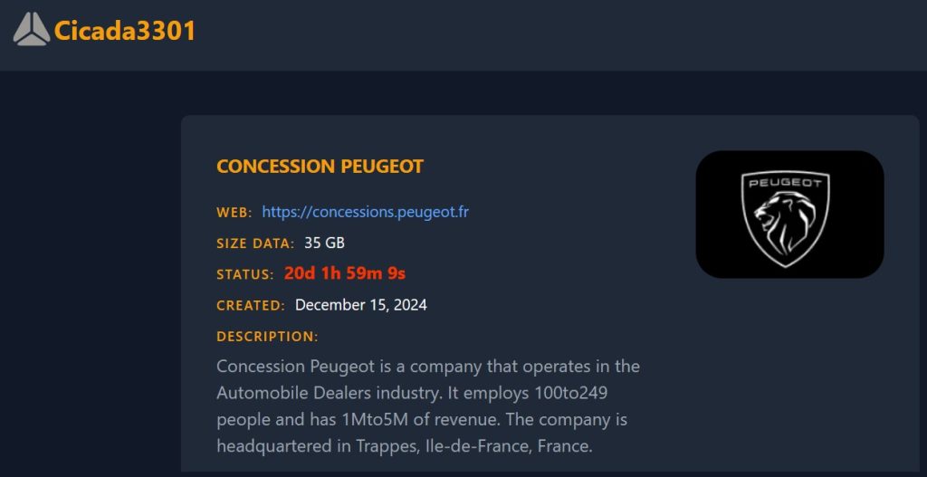The height and width of the screenshot is (477, 927).
Task: Select the CONCESSION PEUGEOT heading
Action: tap(320, 167)
